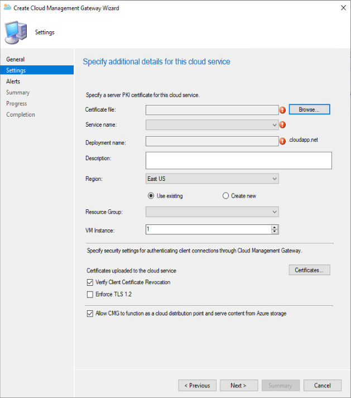Increase VM Instance with up arrow
Viewport: 351px width, 398px height.
click(275, 227)
